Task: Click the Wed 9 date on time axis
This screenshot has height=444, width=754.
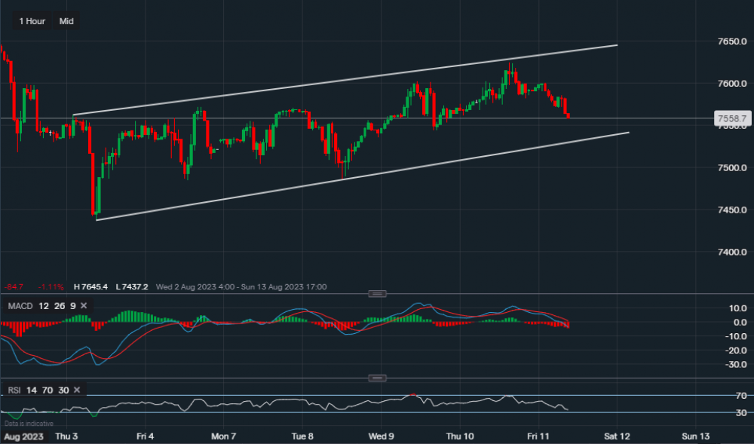Action: 382,436
